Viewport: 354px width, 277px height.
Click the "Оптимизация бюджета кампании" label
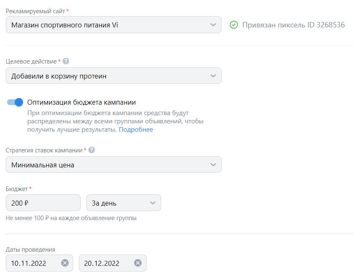click(82, 103)
